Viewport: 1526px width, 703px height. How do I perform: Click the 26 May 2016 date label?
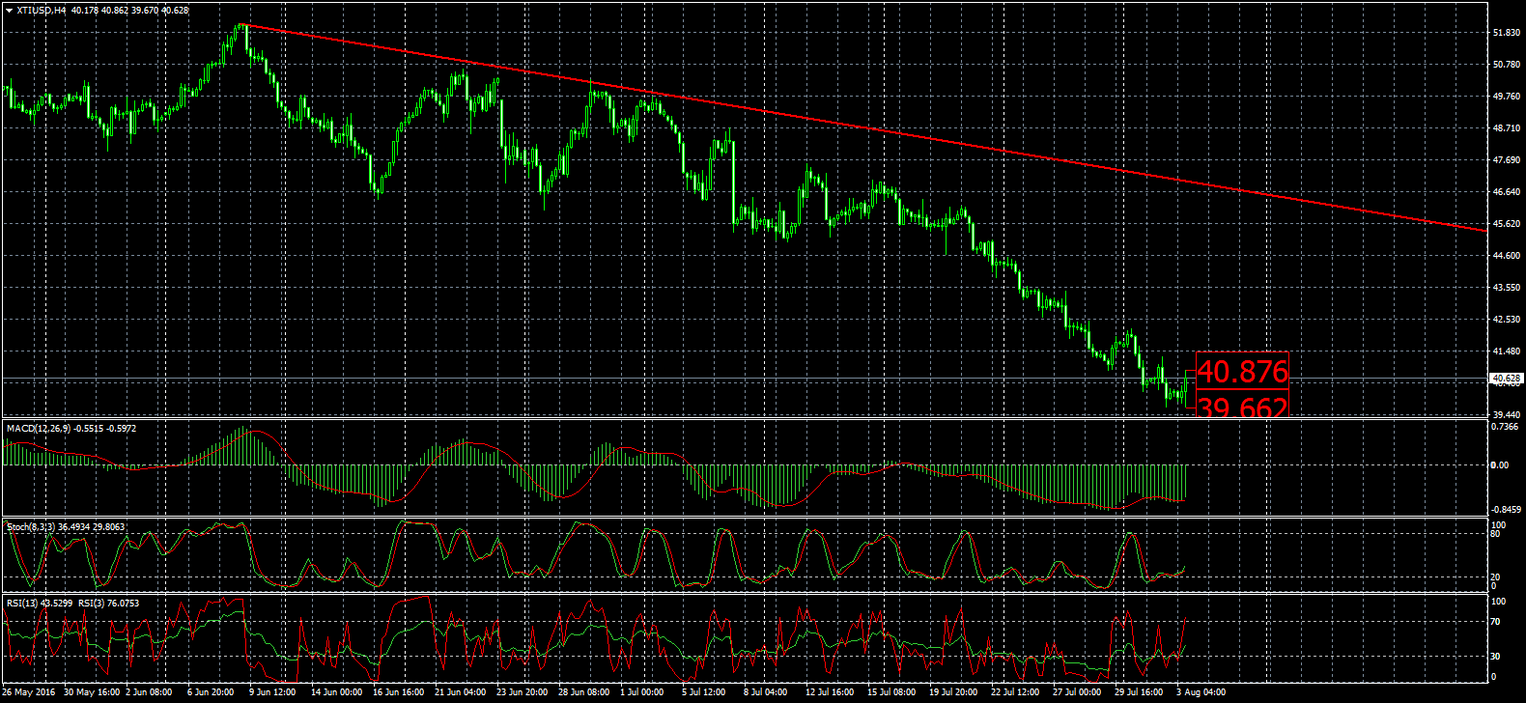click(29, 692)
